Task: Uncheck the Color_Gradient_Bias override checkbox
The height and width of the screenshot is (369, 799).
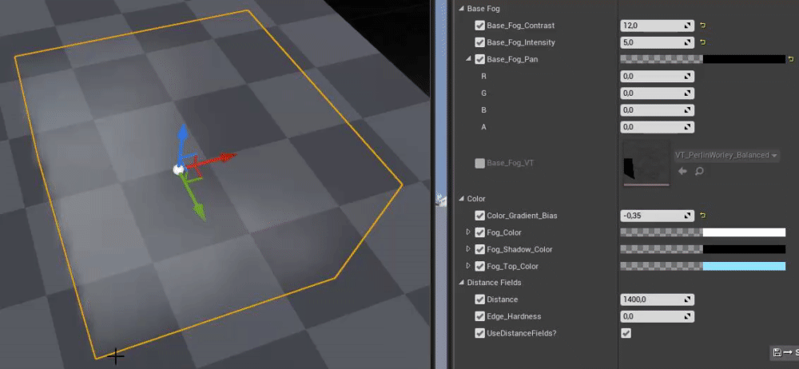Action: point(479,216)
